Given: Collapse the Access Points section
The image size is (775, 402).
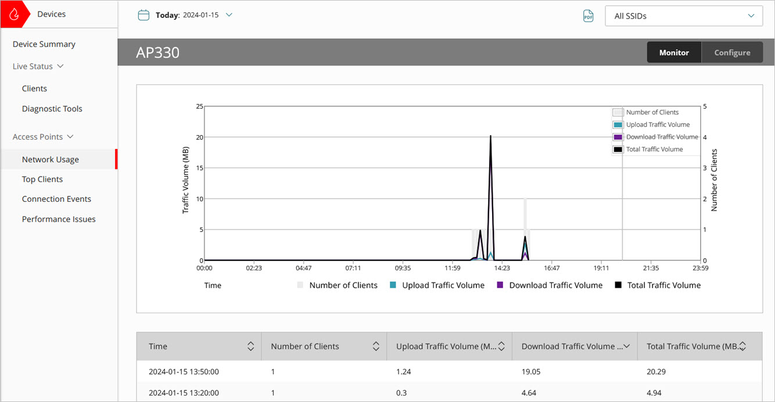Looking at the screenshot, I should (70, 136).
